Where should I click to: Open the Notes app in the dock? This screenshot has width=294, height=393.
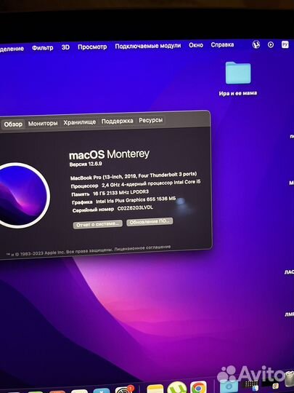coord(155,389)
